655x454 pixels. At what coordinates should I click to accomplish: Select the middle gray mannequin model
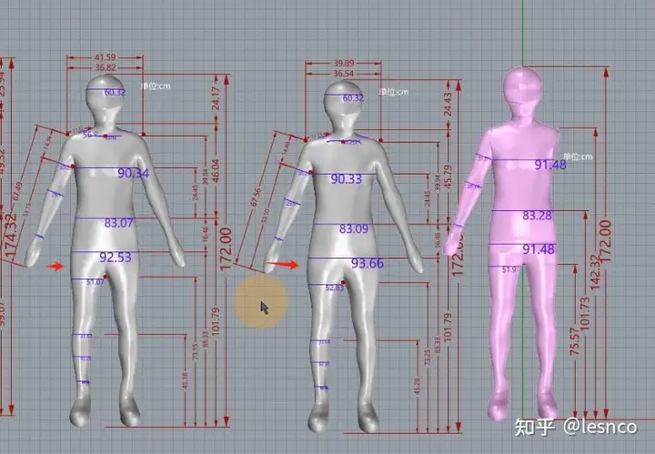tap(343, 256)
